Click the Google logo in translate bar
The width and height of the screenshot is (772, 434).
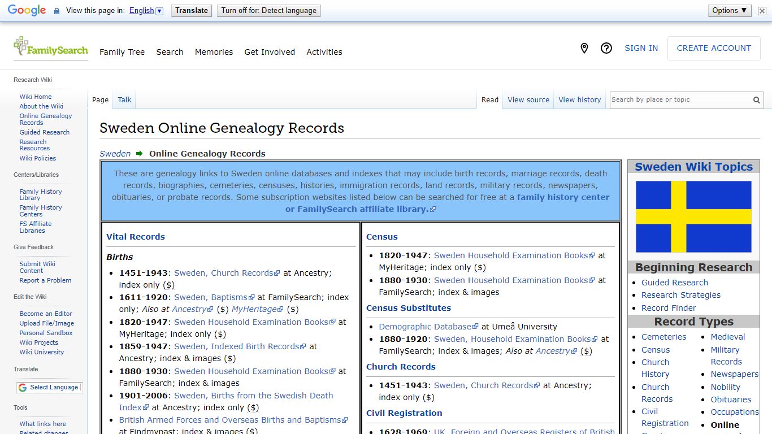click(27, 10)
